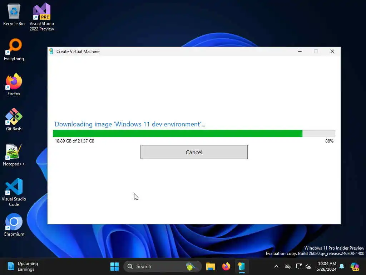Image resolution: width=366 pixels, height=275 pixels.
Task: Cancel the Windows 11 image download
Action: 194,152
